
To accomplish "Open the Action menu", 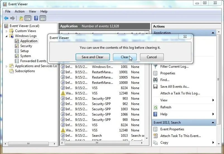I will click(x=20, y=11).
